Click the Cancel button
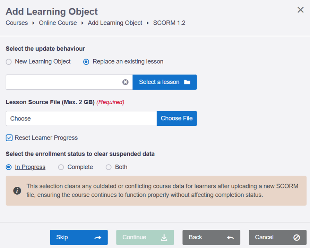 (x=277, y=237)
